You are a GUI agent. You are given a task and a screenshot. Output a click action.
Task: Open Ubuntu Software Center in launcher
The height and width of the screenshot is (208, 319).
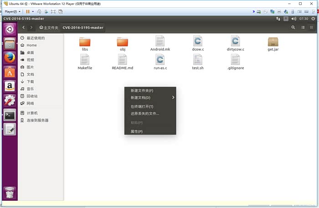pyautogui.click(x=10, y=72)
